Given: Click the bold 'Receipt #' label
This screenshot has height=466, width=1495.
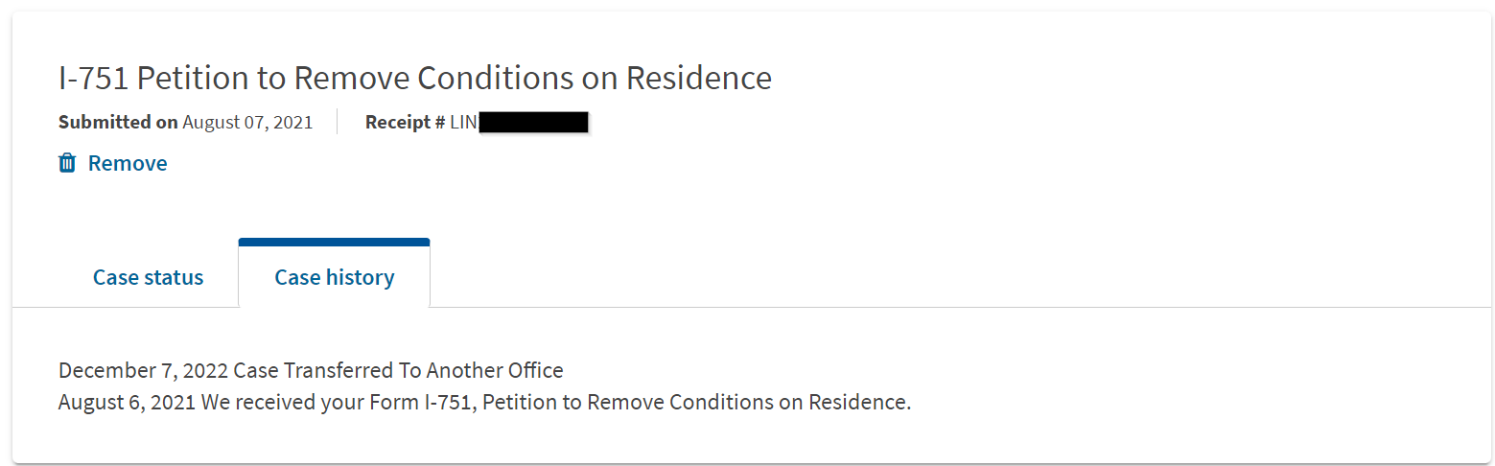Looking at the screenshot, I should pos(405,123).
